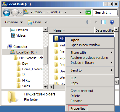
Task: Click the Videos library icon
Action: click(13, 35)
